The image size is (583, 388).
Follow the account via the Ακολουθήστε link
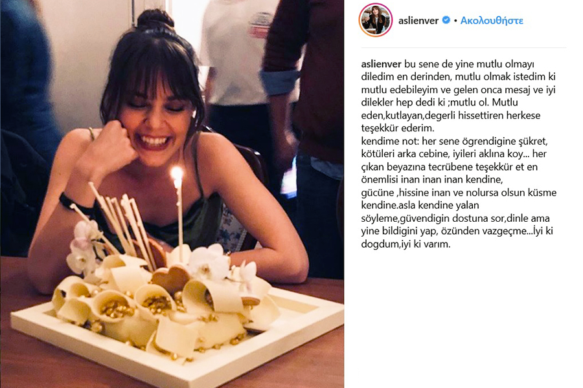point(492,21)
